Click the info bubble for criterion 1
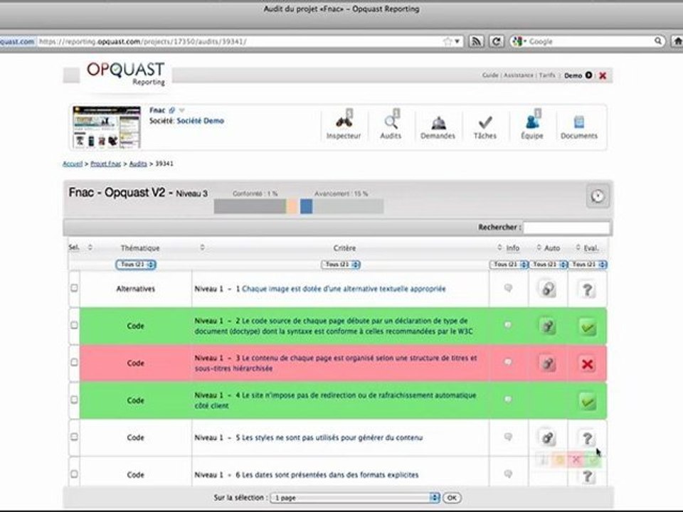 pyautogui.click(x=508, y=288)
